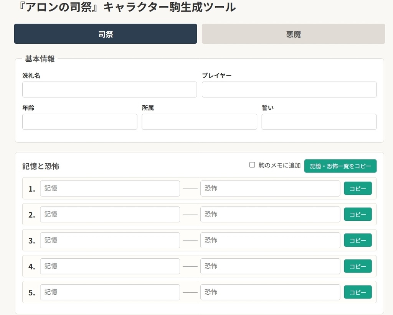
Task: Select the 所属 input field
Action: pos(199,122)
